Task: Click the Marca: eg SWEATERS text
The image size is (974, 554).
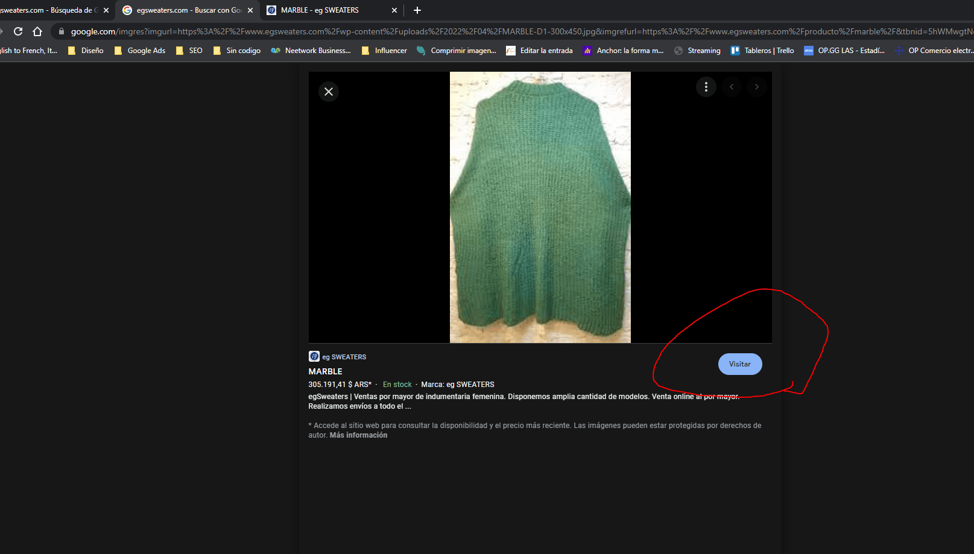Action: (458, 385)
